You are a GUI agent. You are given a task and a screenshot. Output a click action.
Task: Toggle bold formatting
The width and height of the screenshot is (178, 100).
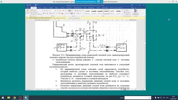pyautogui.click(x=43, y=13)
